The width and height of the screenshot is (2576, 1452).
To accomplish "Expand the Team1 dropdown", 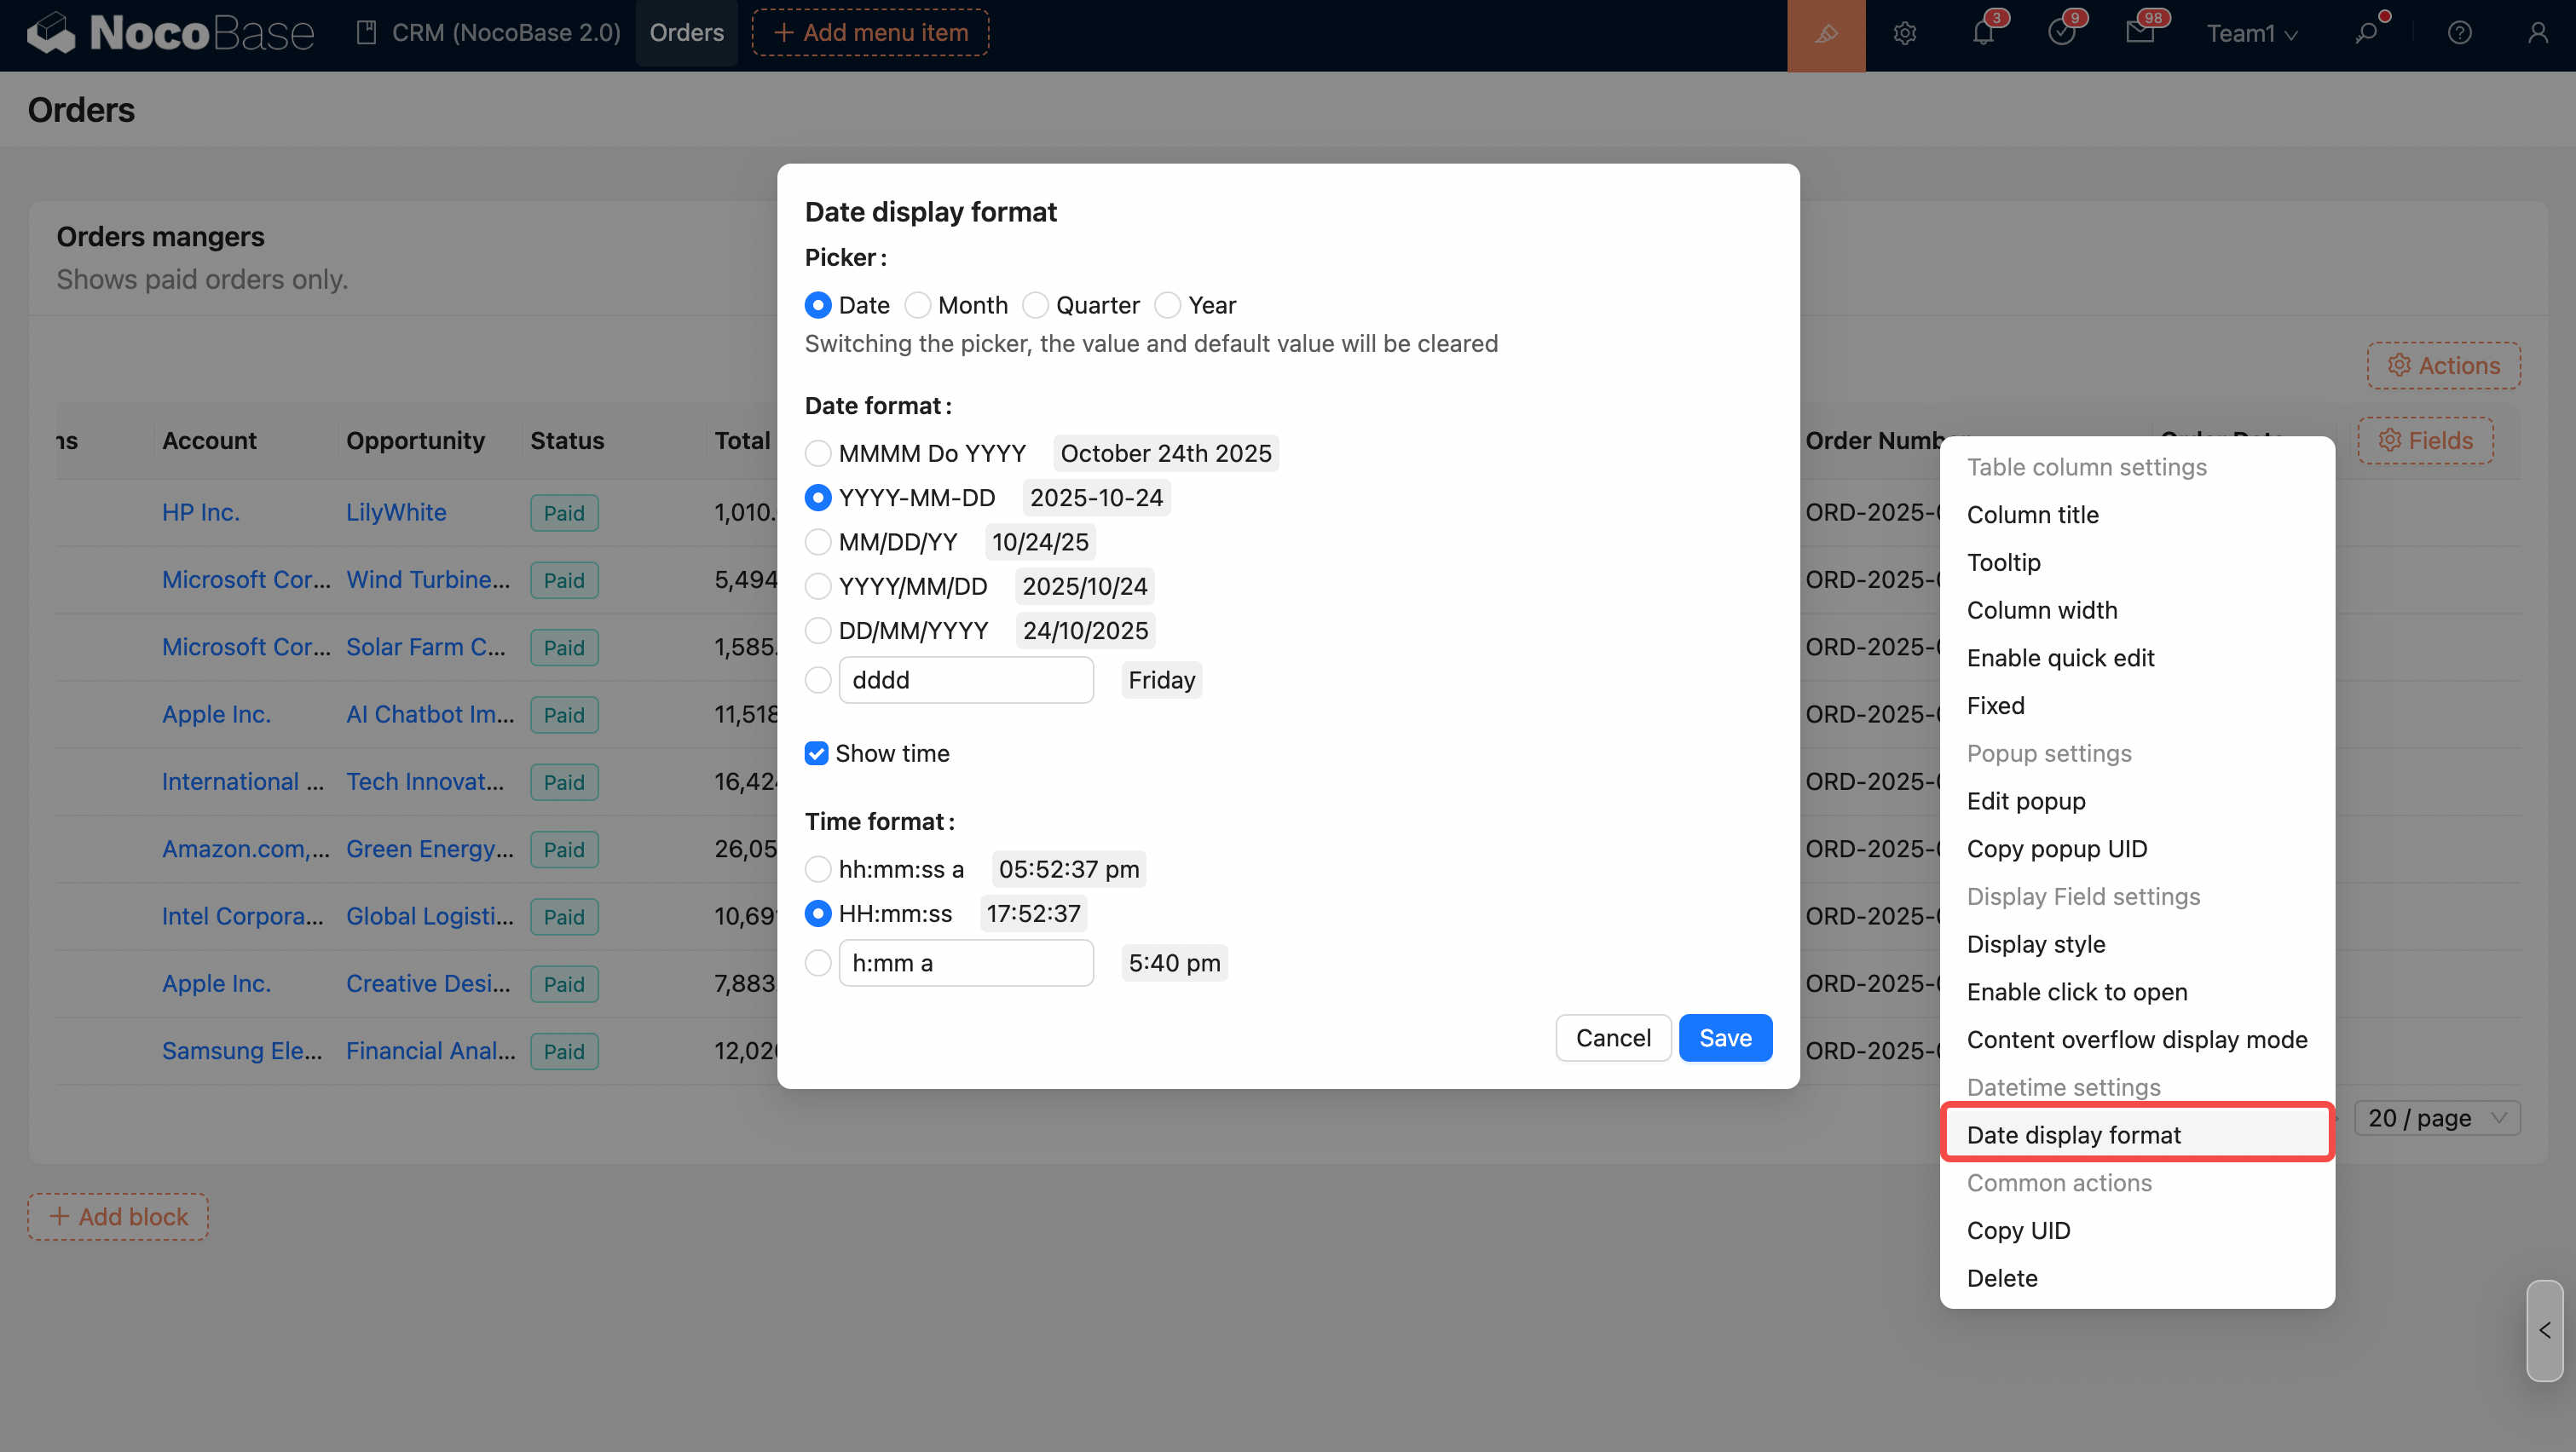I will click(x=2251, y=34).
